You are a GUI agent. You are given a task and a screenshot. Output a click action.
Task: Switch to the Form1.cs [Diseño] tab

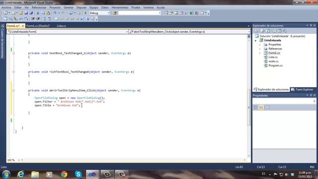(38, 26)
